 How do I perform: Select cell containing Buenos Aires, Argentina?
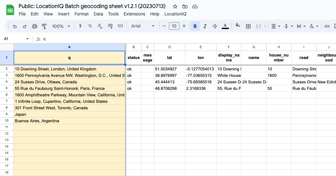pos(69,121)
